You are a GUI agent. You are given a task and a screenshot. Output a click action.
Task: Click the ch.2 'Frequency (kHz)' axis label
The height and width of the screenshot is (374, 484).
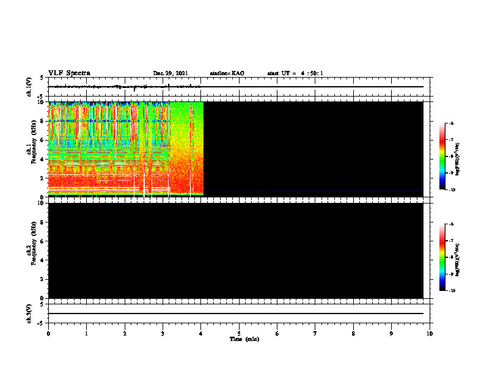34,243
